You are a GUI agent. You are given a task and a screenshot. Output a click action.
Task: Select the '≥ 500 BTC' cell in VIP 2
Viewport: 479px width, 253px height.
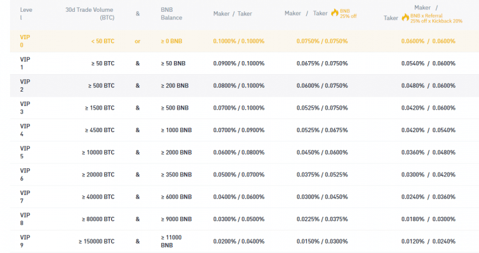point(102,86)
